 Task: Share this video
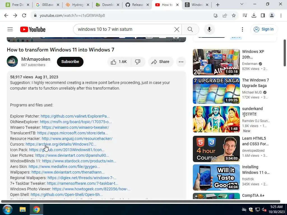pos(161,62)
